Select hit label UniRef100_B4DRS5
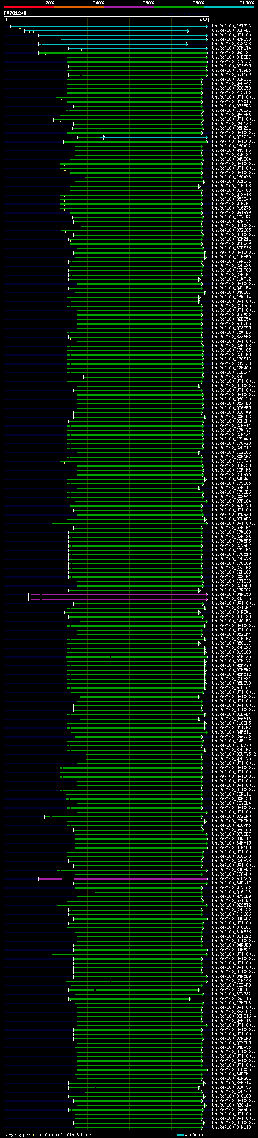Screen dimensions: 258x1138 click(x=231, y=1047)
